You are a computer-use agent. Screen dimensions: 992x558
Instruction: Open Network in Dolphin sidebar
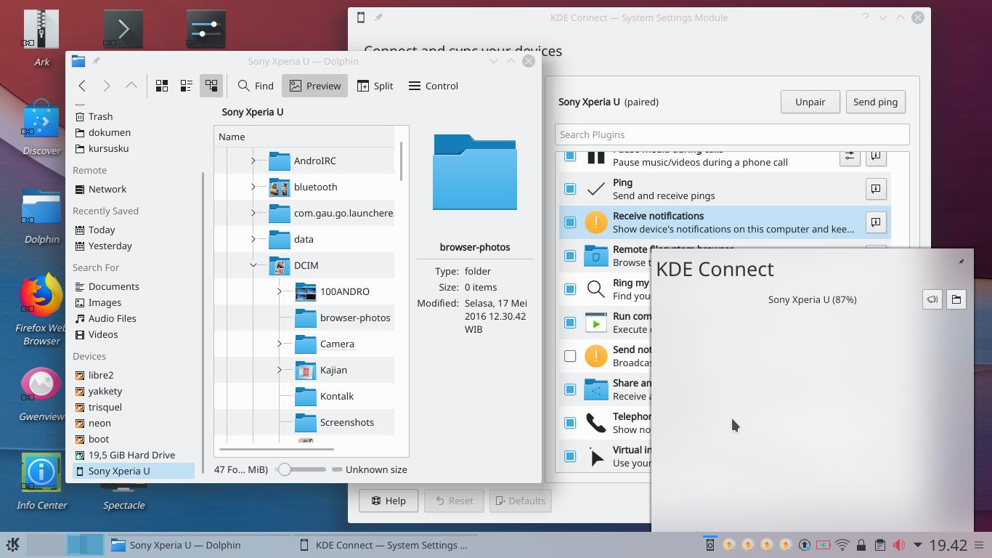tap(107, 189)
